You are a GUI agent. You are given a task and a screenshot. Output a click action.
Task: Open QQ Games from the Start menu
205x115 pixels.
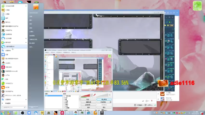pos(14,63)
